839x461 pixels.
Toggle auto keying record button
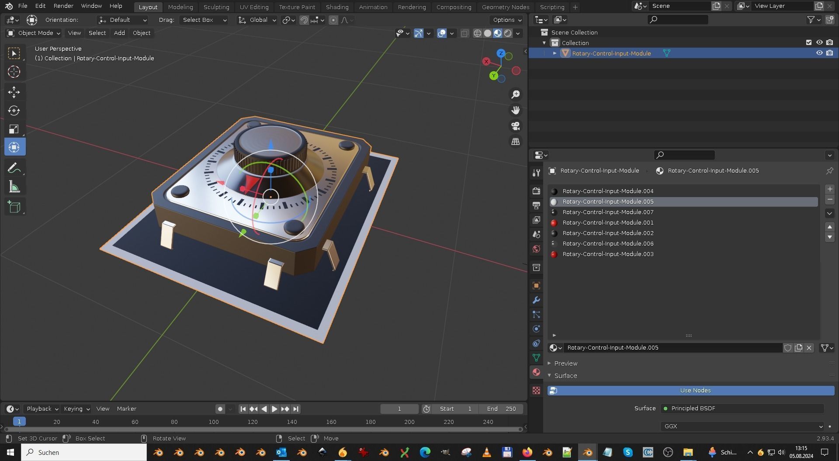pyautogui.click(x=220, y=409)
